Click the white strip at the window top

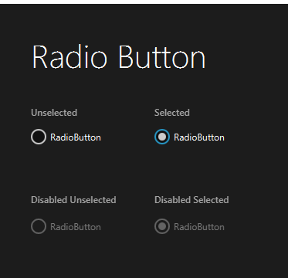pos(144,2)
